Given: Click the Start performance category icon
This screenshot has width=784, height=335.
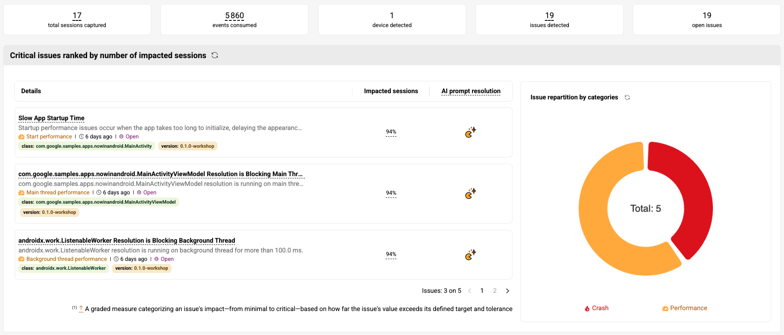Looking at the screenshot, I should [21, 137].
